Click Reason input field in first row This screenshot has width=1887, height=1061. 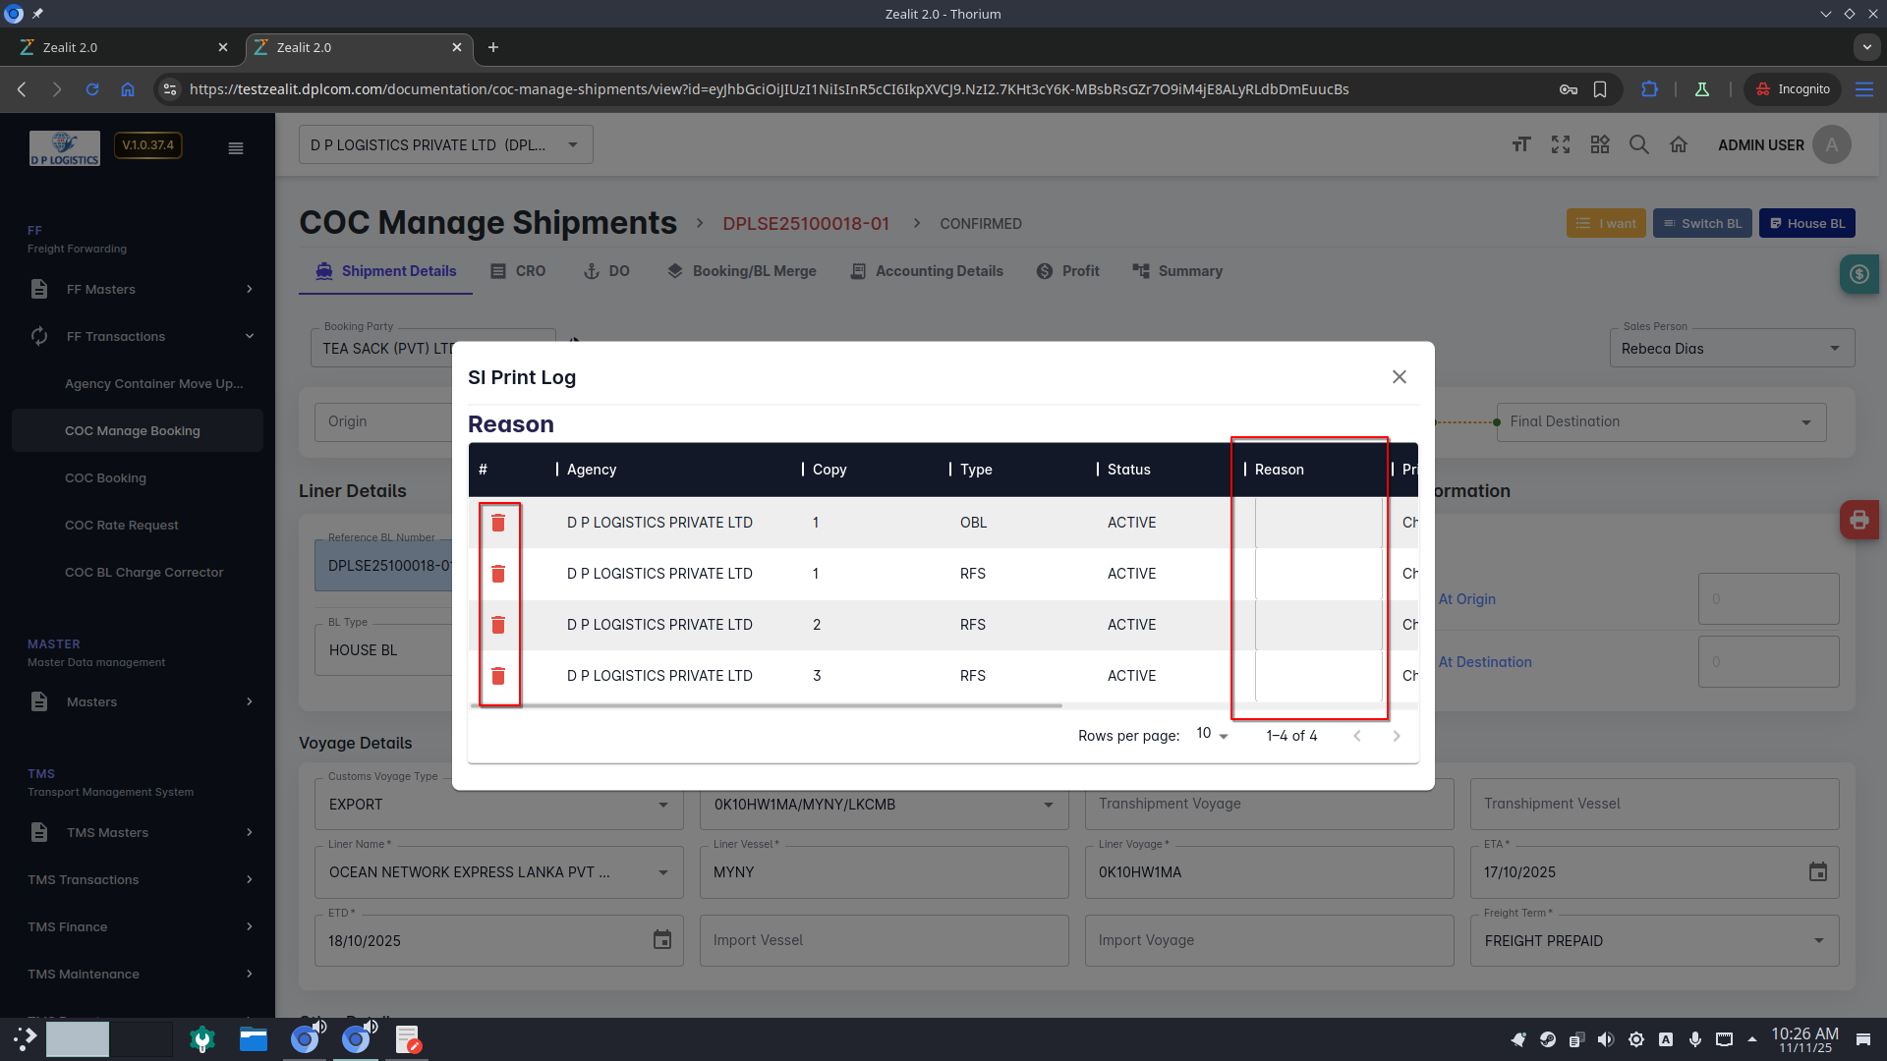click(x=1317, y=523)
